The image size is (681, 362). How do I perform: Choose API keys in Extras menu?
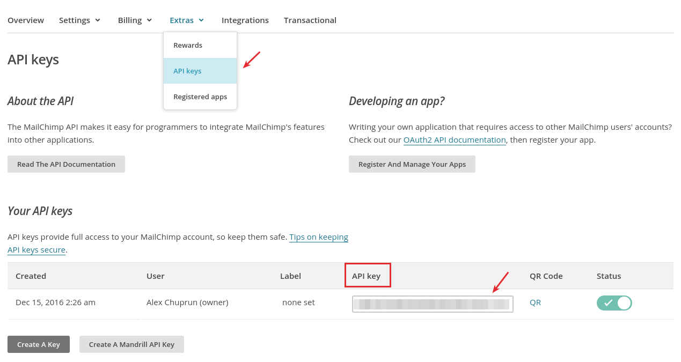(200, 71)
